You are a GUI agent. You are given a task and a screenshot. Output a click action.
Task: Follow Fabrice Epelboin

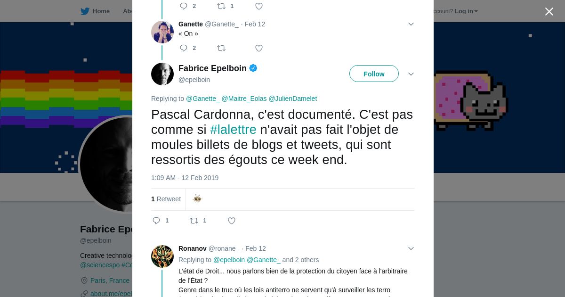(374, 74)
